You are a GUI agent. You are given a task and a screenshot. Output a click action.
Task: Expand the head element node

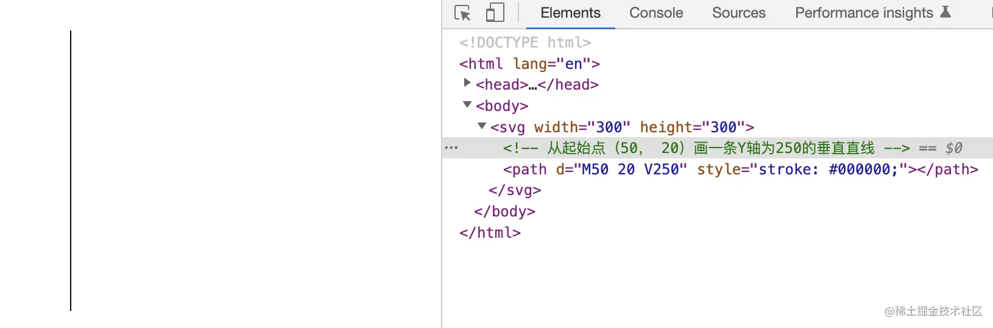467,83
